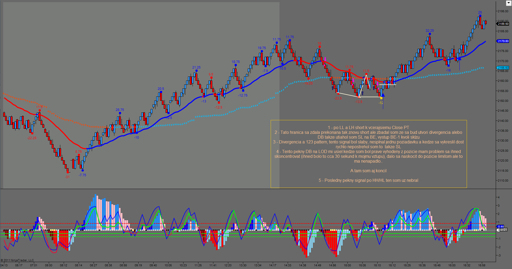Image resolution: width=512 pixels, height=269 pixels.
Task: Select the blue swing-high dot labeled 25
Action: tap(480, 16)
